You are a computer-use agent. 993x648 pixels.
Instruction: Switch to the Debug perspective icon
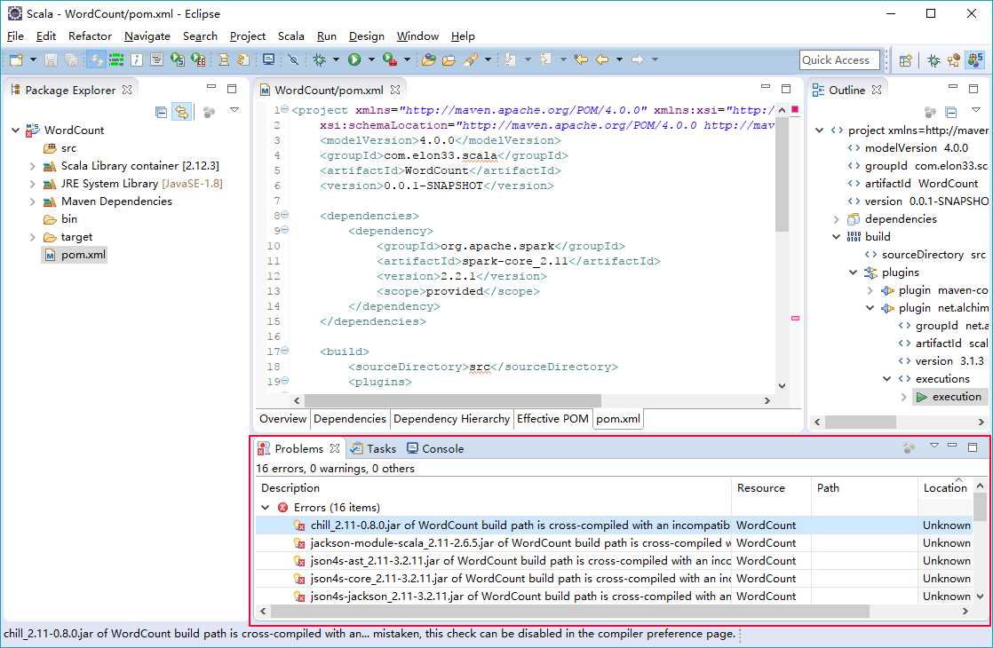[x=933, y=60]
